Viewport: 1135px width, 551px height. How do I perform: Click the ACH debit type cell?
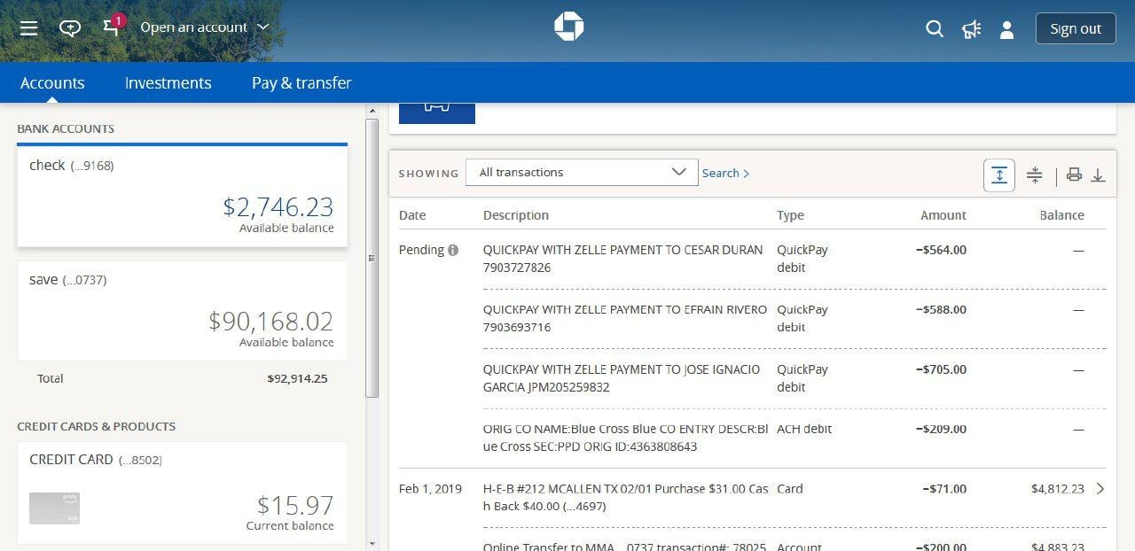[804, 429]
